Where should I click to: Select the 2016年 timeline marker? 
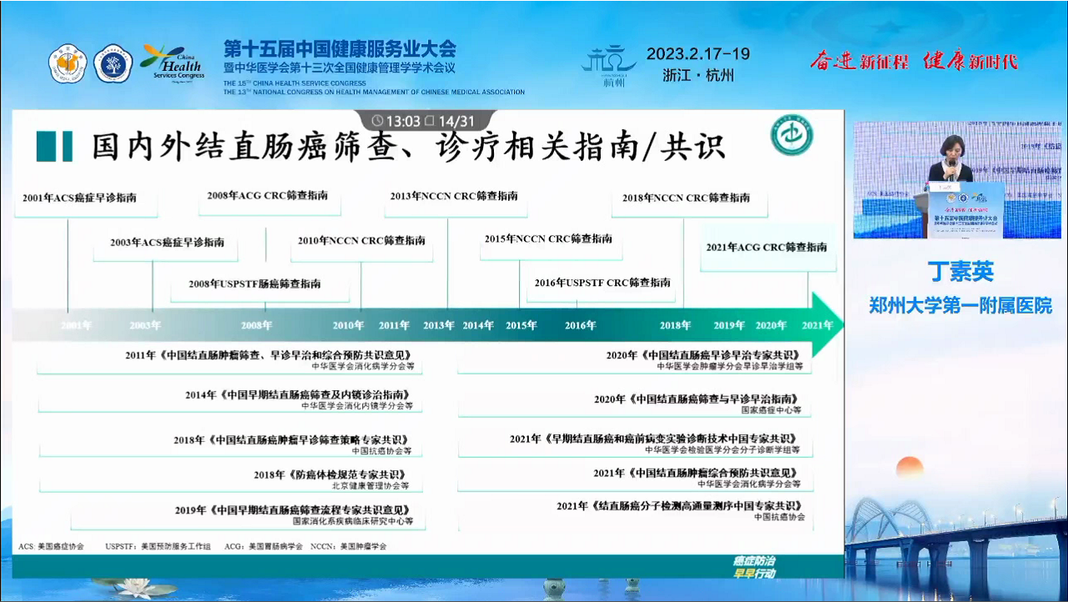click(x=580, y=325)
